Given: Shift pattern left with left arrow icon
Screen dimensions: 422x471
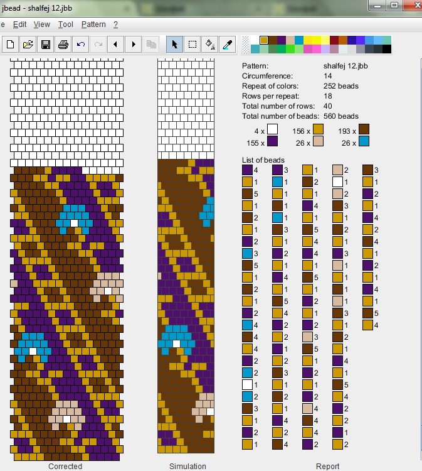Looking at the screenshot, I should click(115, 44).
